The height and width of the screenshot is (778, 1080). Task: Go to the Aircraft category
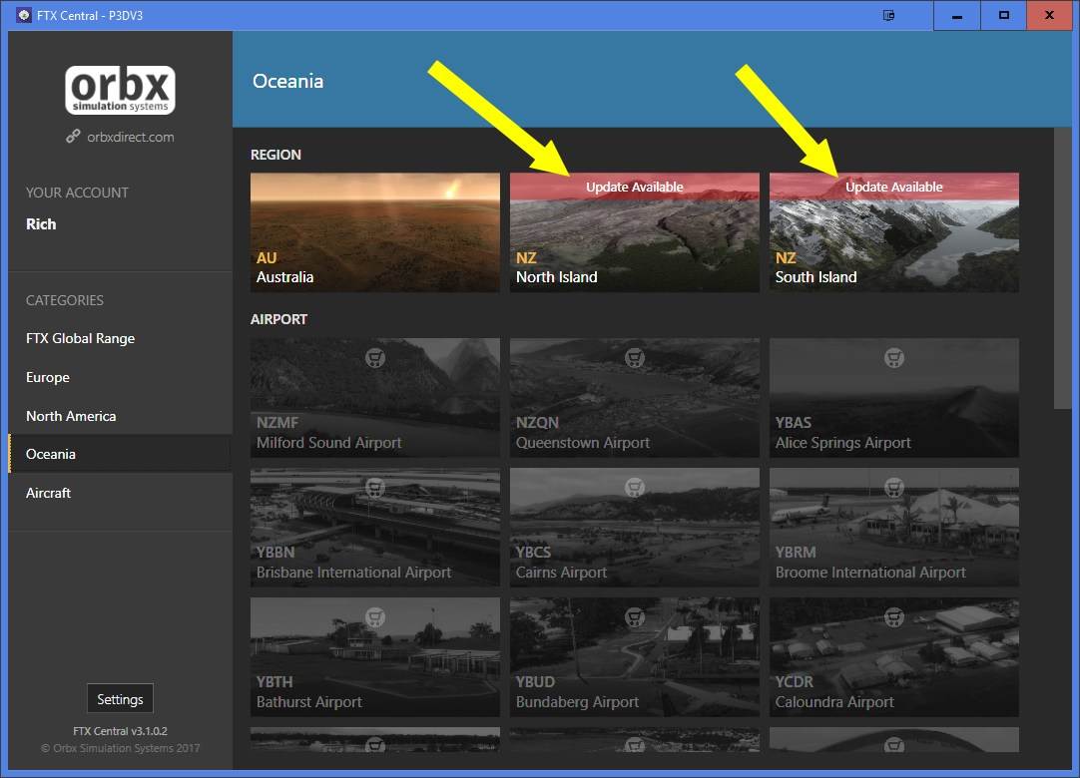pos(120,493)
